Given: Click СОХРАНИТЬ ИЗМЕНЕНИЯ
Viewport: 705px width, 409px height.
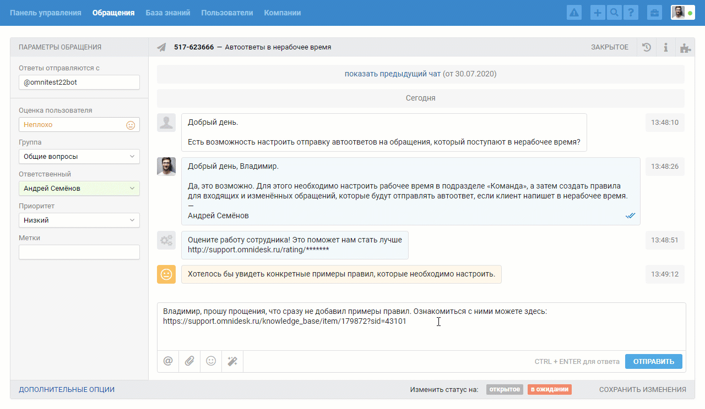Looking at the screenshot, I should tap(643, 390).
